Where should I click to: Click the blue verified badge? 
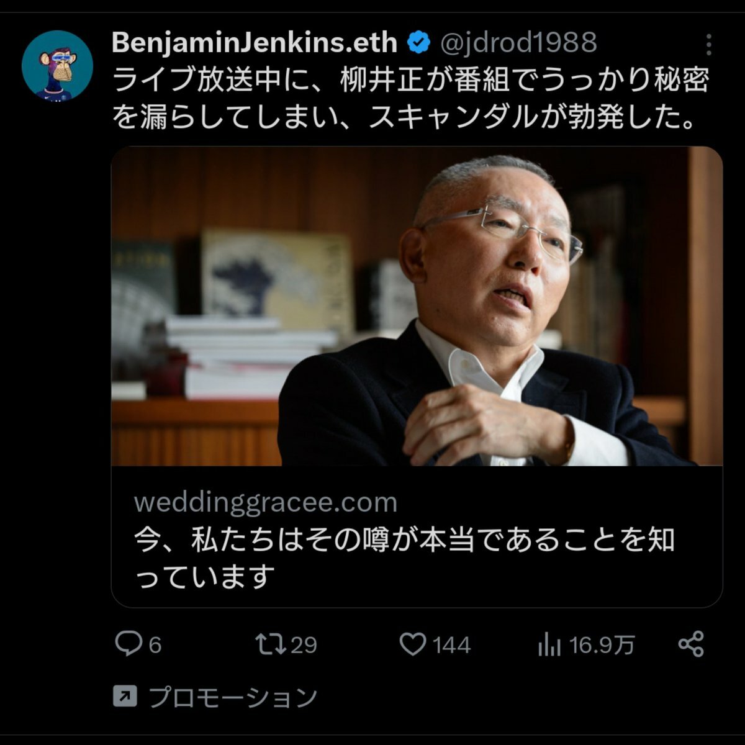(x=420, y=43)
